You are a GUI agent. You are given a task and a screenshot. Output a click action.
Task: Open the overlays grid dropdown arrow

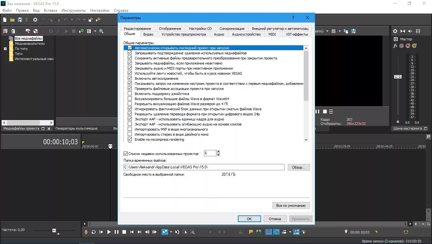tap(340, 31)
